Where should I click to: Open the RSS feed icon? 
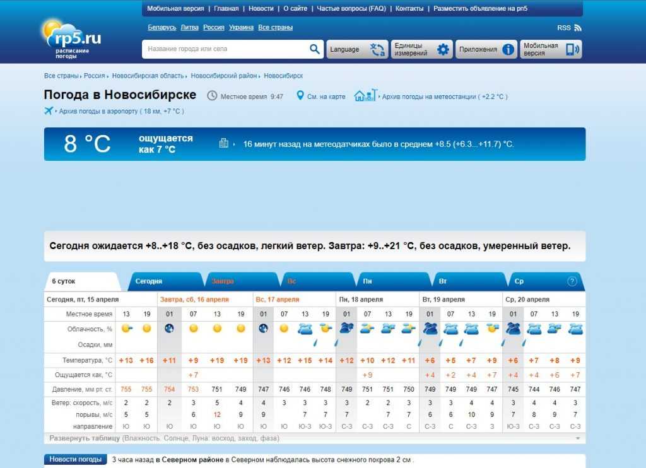578,28
